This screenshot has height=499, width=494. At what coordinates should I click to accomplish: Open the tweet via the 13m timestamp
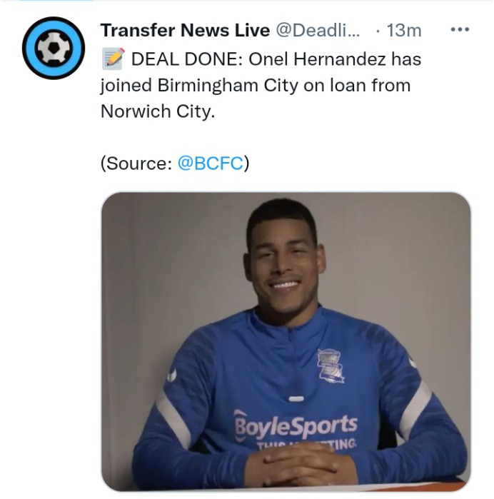[404, 31]
